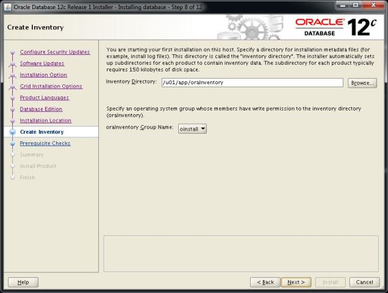Click the Product Languages step bullet icon
388x293 pixels.
(x=13, y=98)
